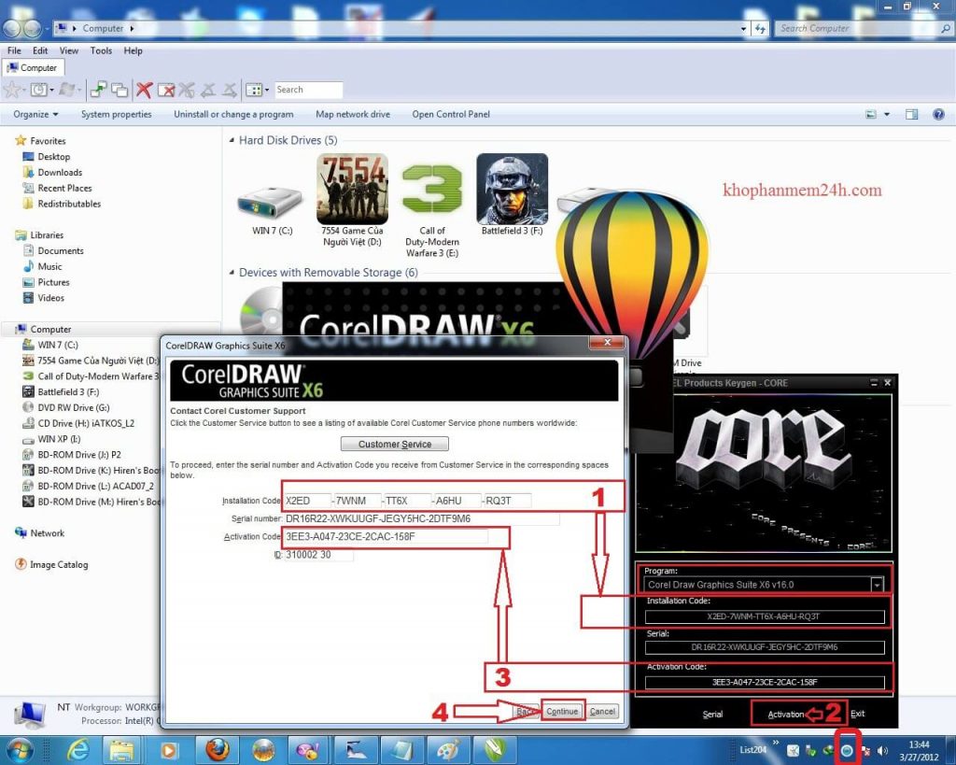Image resolution: width=956 pixels, height=765 pixels.
Task: Launch Firefox from the taskbar
Action: pos(217,749)
